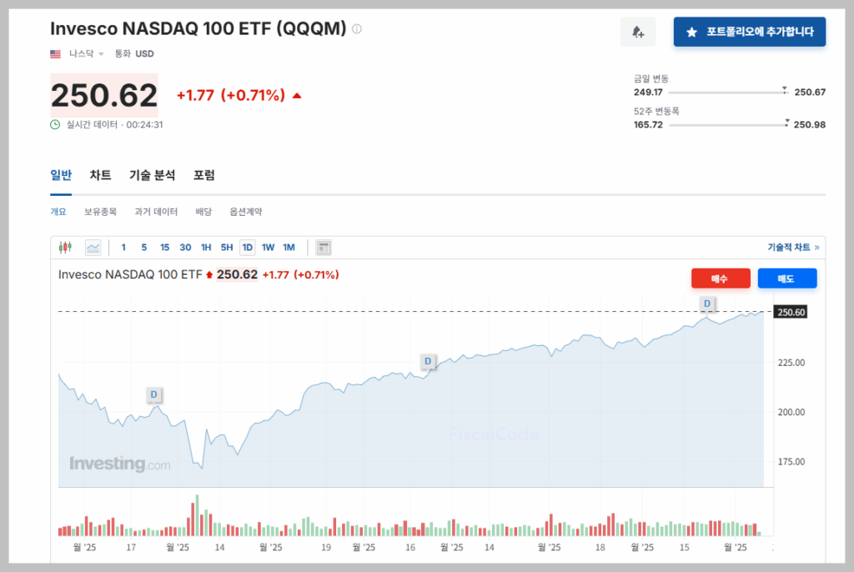854x572 pixels.
Task: Toggle the 1D timeframe selection
Action: (x=248, y=247)
